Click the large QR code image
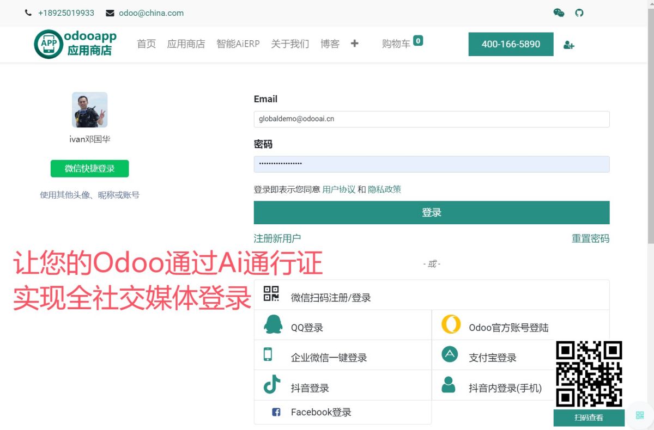The image size is (654, 430). coord(589,374)
